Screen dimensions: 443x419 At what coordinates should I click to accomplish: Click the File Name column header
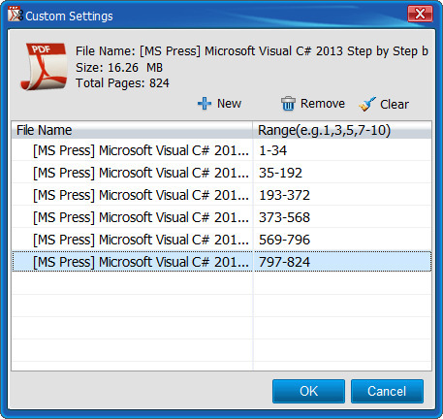(x=132, y=130)
